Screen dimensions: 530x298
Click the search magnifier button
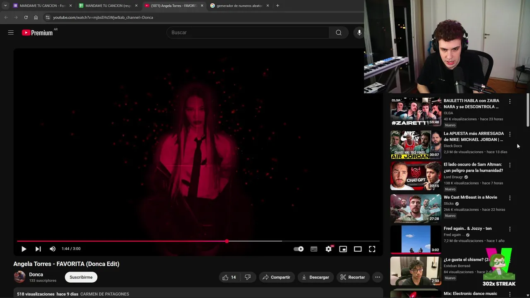click(x=339, y=32)
